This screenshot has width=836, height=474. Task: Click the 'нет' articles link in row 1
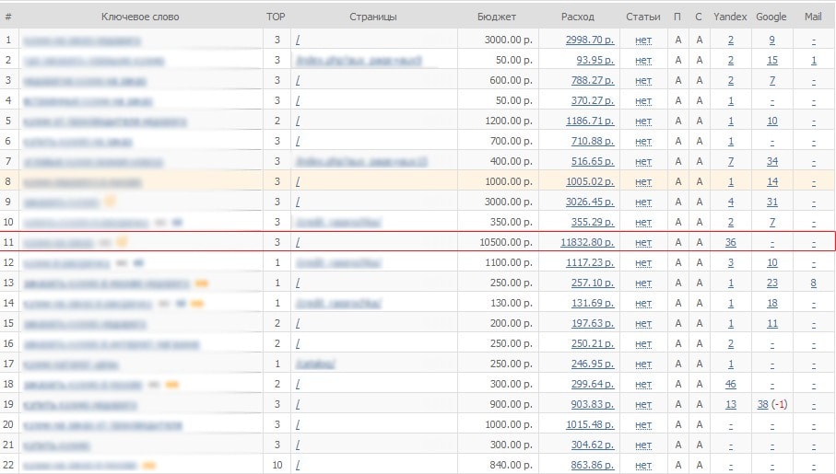click(x=642, y=40)
